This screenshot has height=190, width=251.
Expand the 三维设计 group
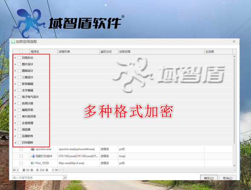point(15,77)
